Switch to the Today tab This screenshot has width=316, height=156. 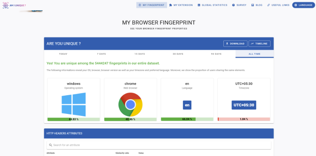63,54
